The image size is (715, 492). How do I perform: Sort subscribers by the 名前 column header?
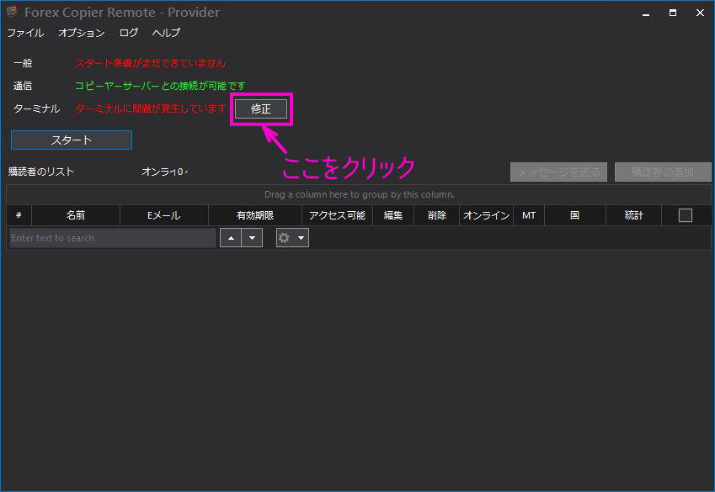[75, 215]
